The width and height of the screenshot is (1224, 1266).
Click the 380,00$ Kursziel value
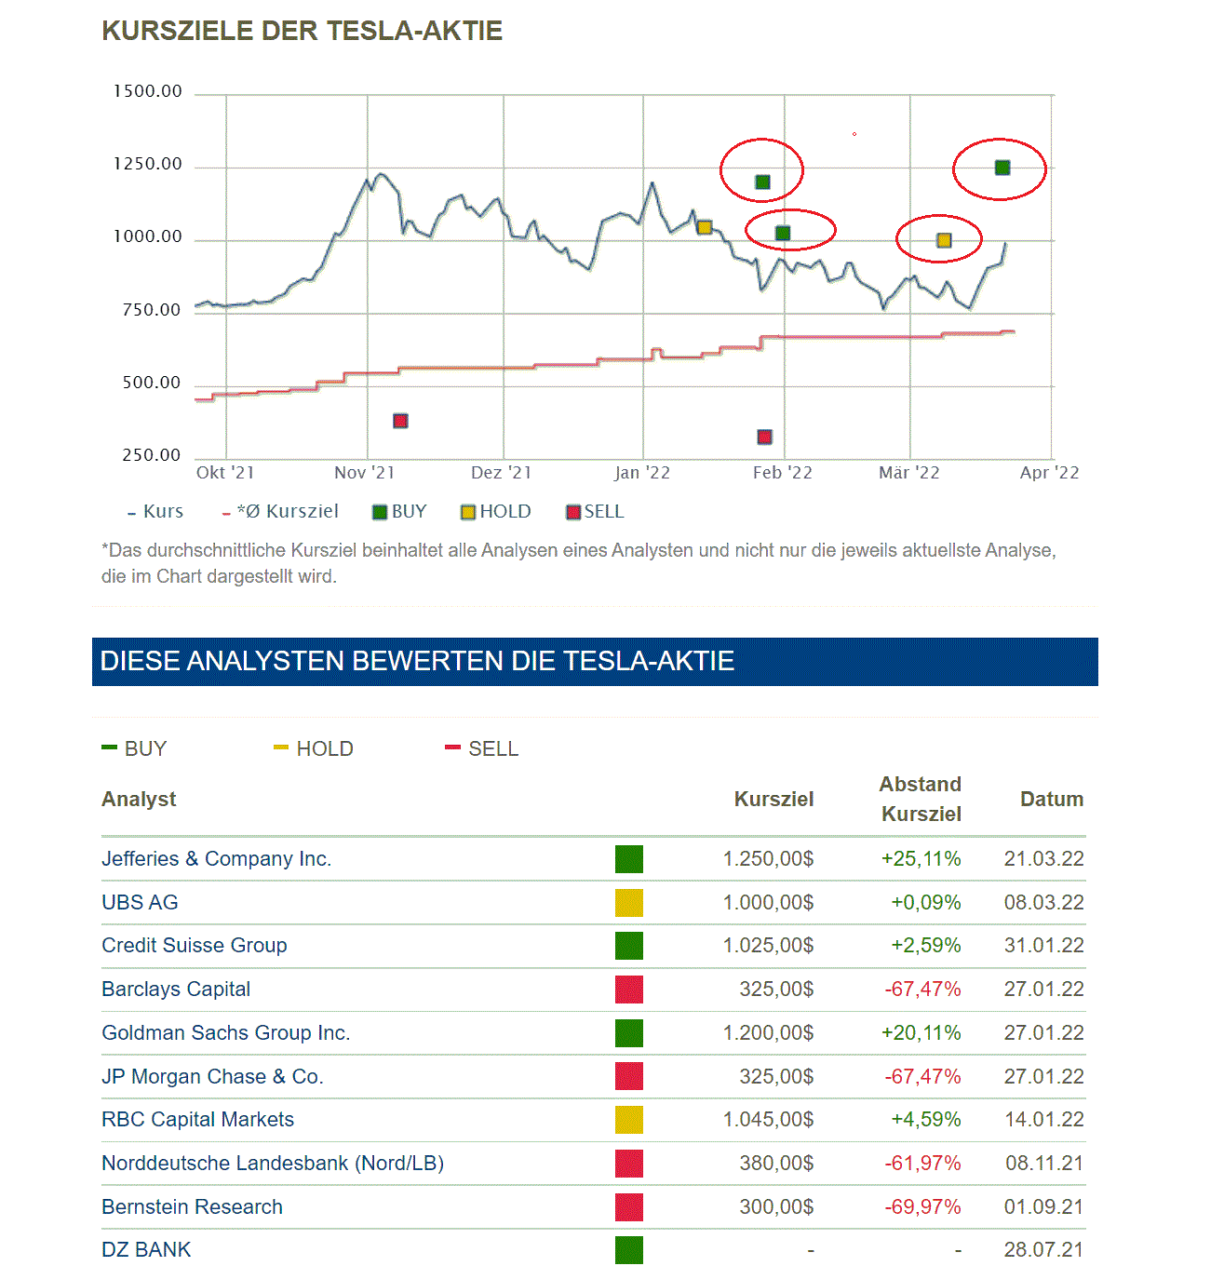coord(776,1163)
